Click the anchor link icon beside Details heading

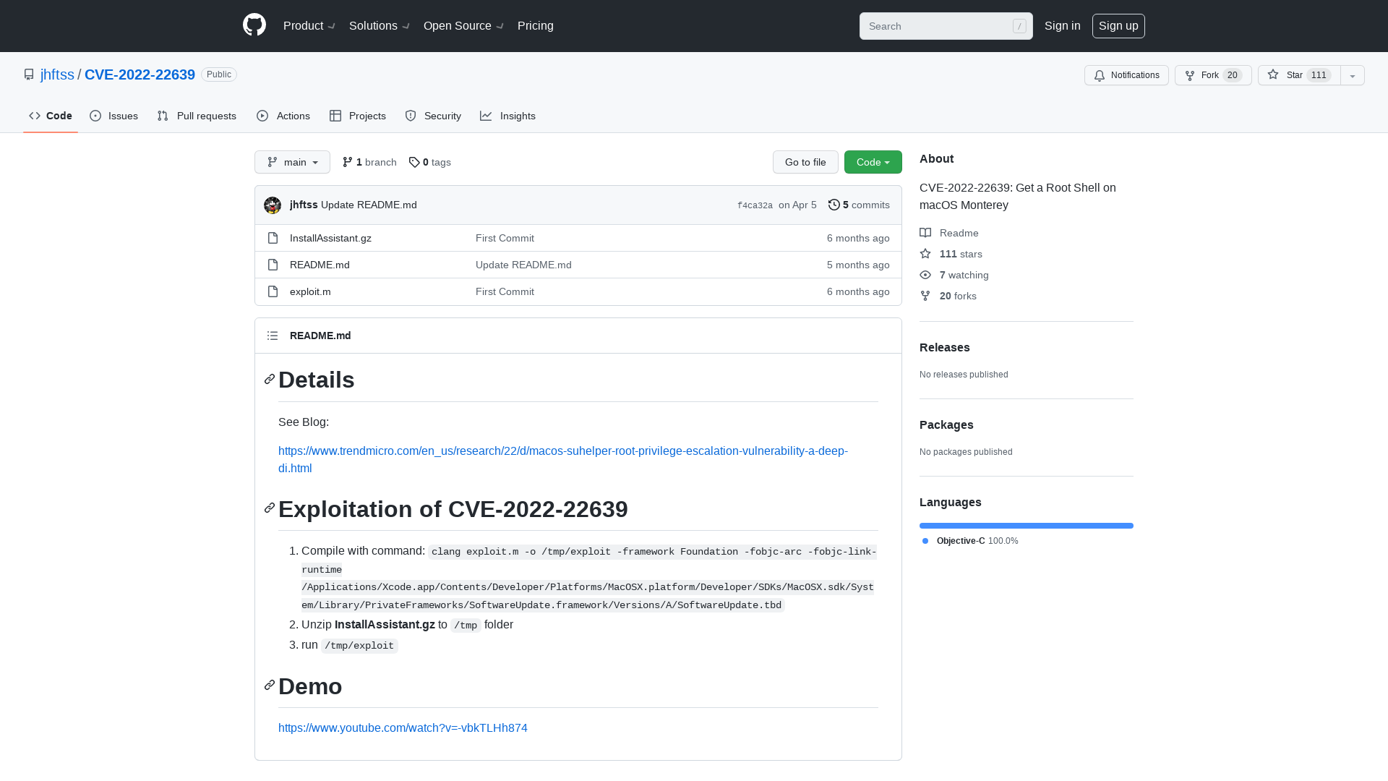270,379
